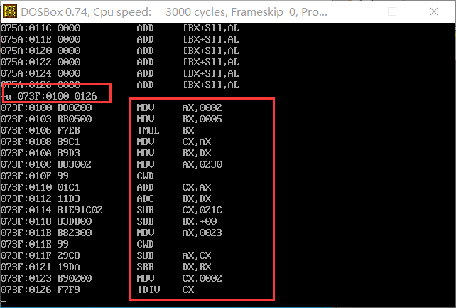
Task: Click address 075A:0120 0000
Action: [40, 51]
